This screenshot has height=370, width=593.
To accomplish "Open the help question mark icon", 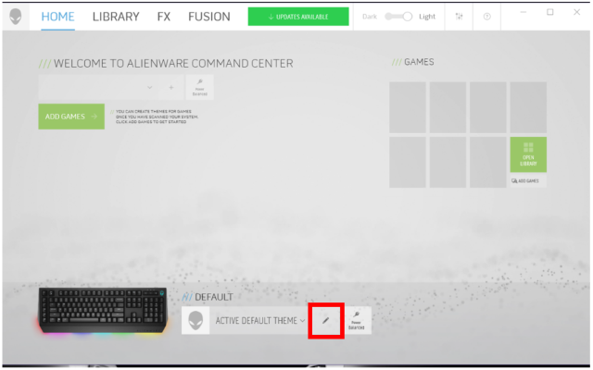I will [x=487, y=17].
